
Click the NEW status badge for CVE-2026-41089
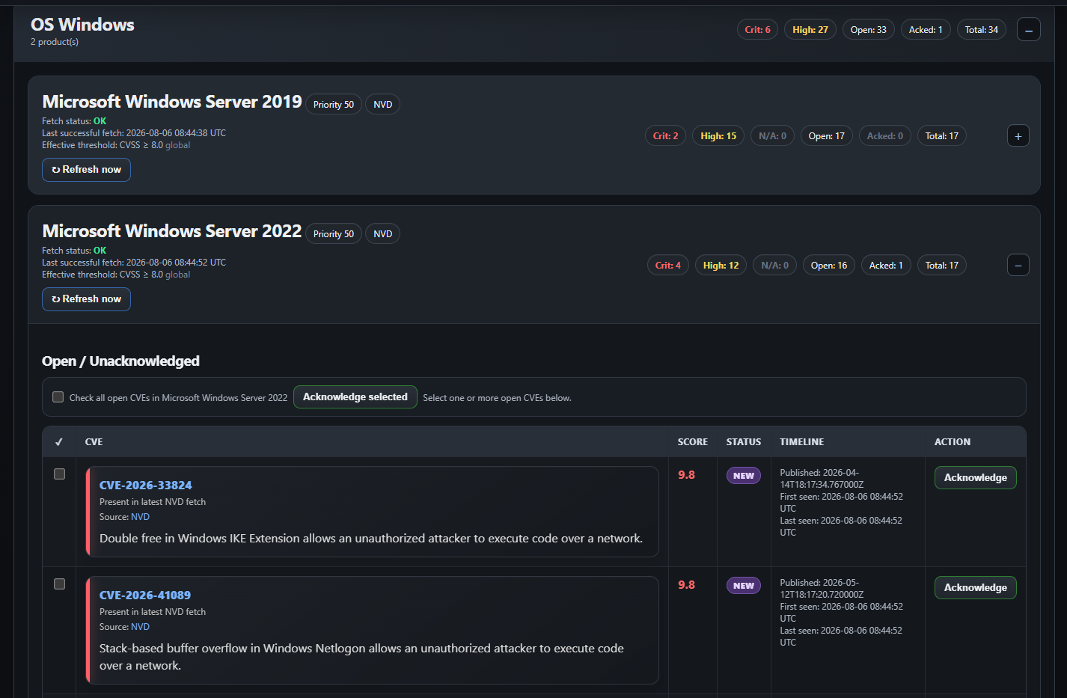(743, 586)
